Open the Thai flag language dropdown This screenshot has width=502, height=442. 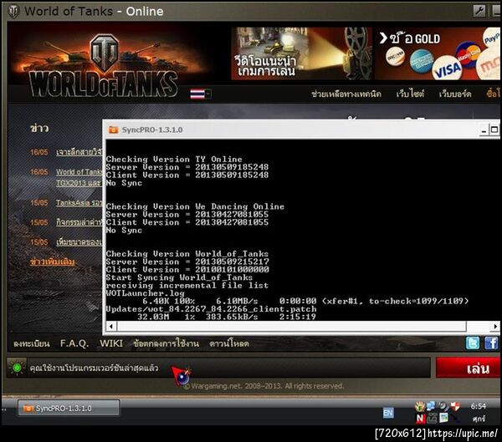pyautogui.click(x=201, y=94)
